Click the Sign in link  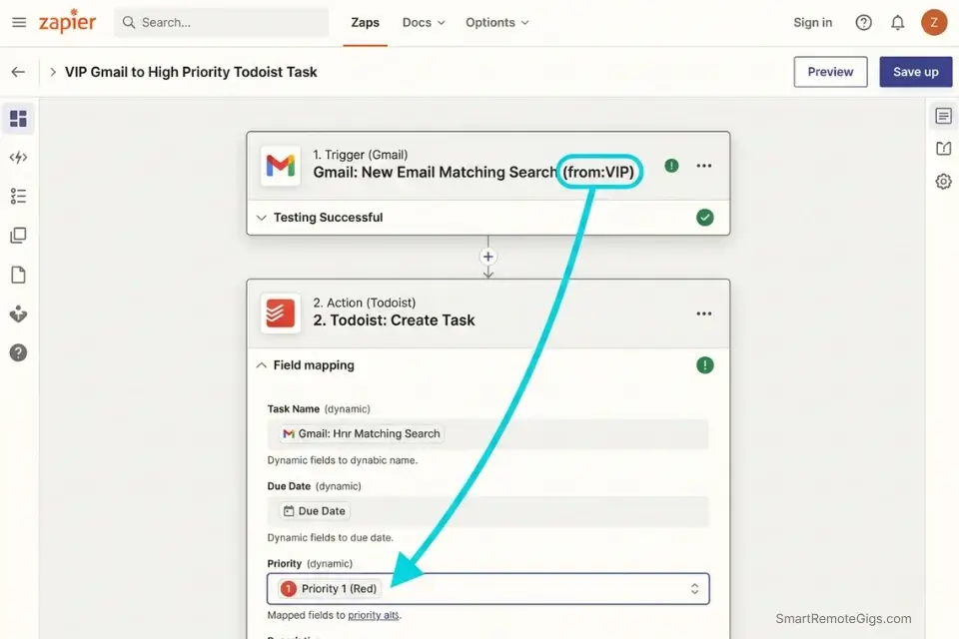coord(812,23)
